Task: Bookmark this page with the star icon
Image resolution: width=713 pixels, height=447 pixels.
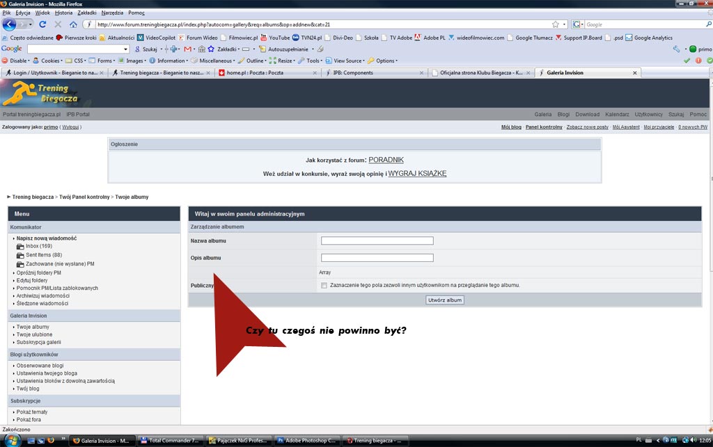Action: coord(555,24)
